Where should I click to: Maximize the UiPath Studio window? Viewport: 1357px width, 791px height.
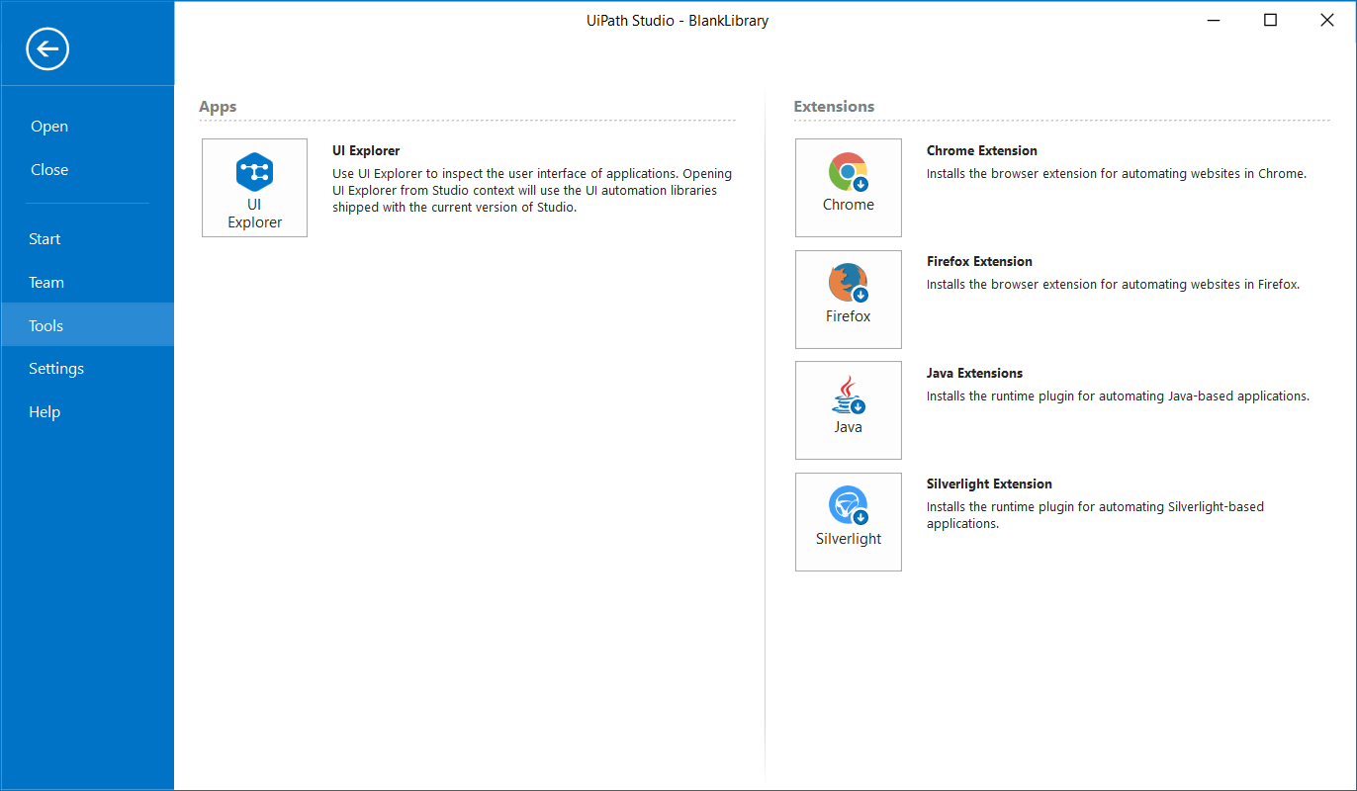coord(1271,20)
